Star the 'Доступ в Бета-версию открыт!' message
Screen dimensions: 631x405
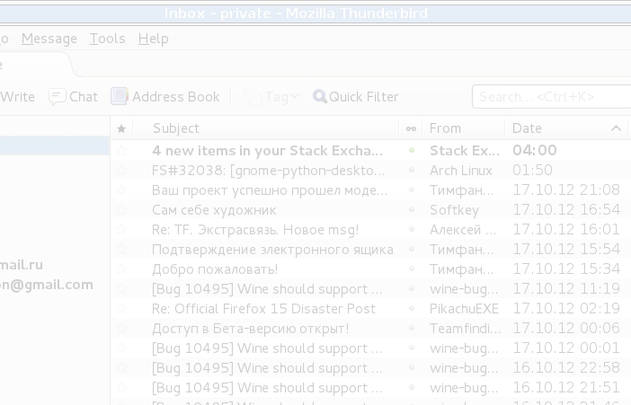(x=121, y=328)
